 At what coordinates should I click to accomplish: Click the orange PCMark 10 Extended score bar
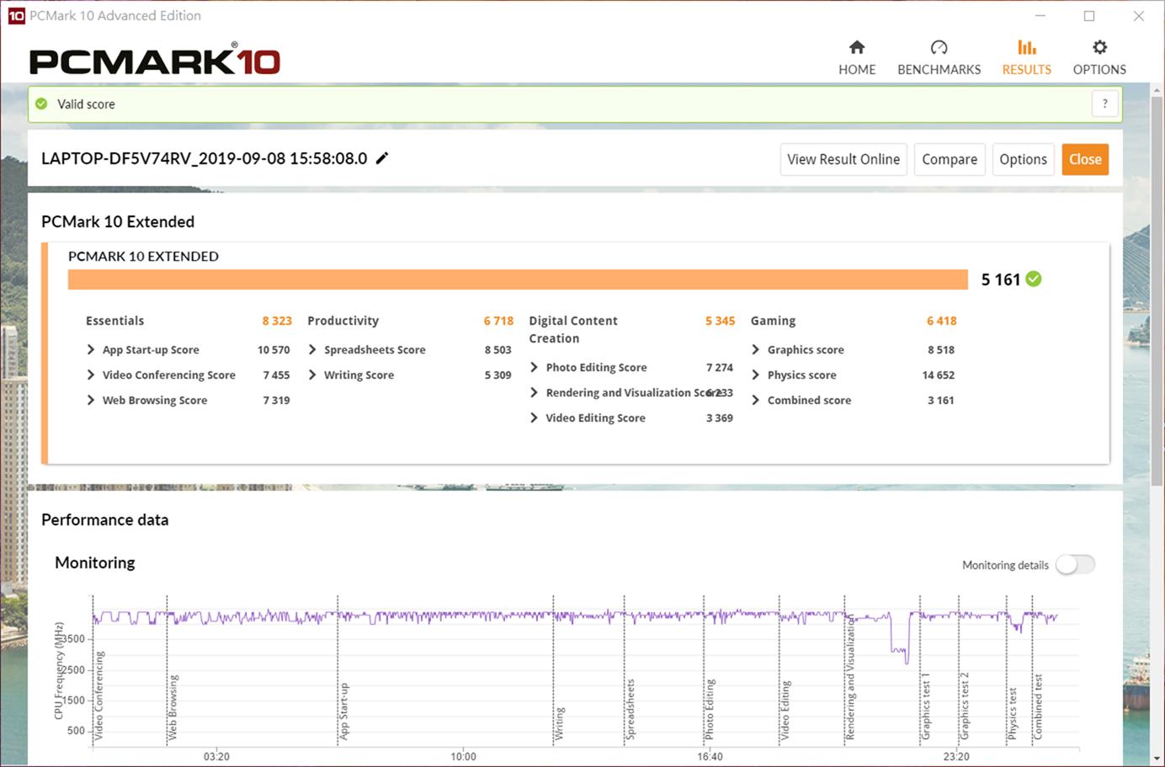click(x=518, y=280)
